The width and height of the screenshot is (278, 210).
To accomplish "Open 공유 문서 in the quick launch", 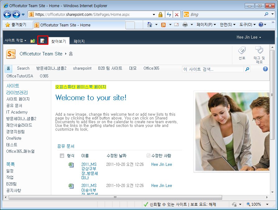I will pyautogui.click(x=14, y=105).
